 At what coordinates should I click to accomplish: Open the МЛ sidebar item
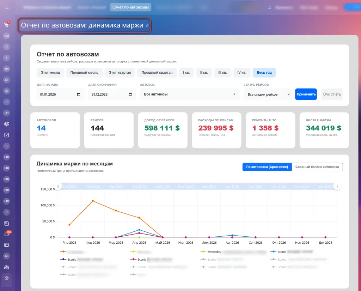click(x=6, y=69)
